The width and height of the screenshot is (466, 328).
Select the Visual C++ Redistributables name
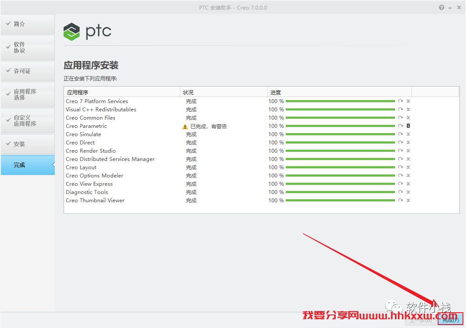[101, 110]
